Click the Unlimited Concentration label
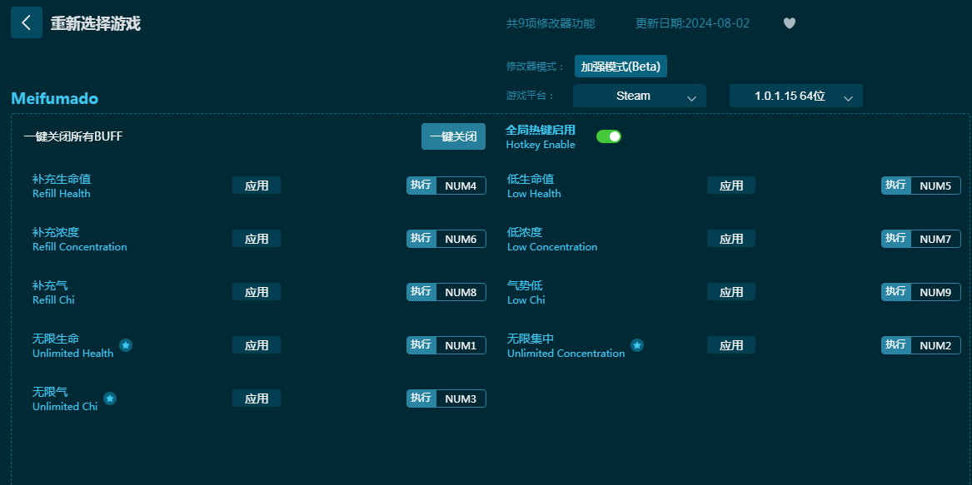 click(566, 353)
